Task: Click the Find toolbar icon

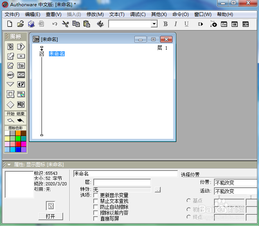Action: point(100,24)
